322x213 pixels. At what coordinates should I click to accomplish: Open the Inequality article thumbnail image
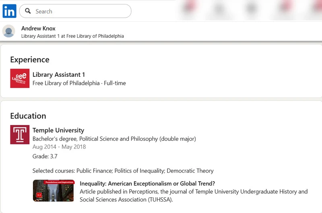[54, 190]
